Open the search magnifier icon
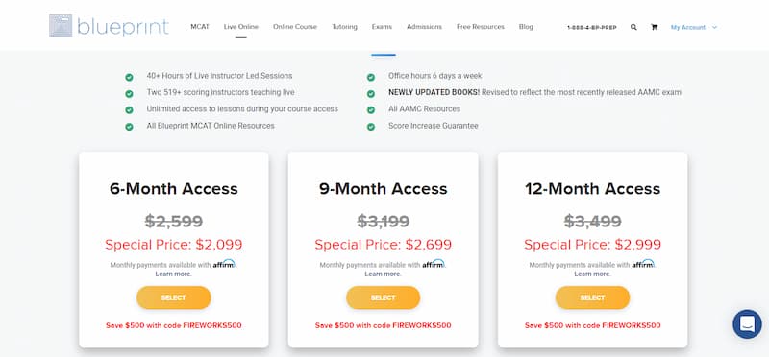This screenshot has width=769, height=357. [x=633, y=28]
